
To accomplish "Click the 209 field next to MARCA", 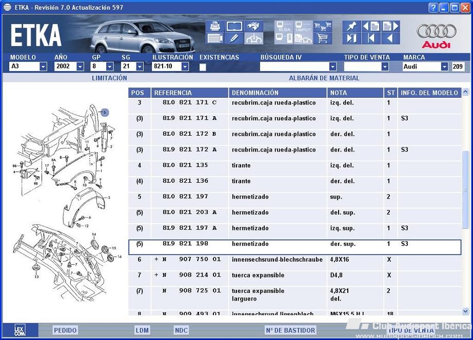I will (x=458, y=67).
